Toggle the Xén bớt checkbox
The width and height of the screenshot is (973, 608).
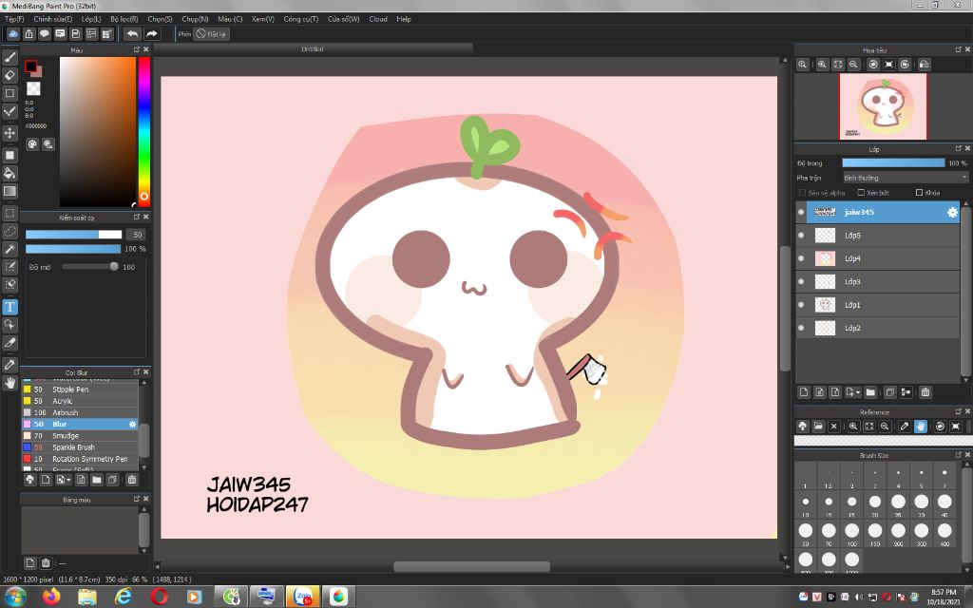point(861,193)
